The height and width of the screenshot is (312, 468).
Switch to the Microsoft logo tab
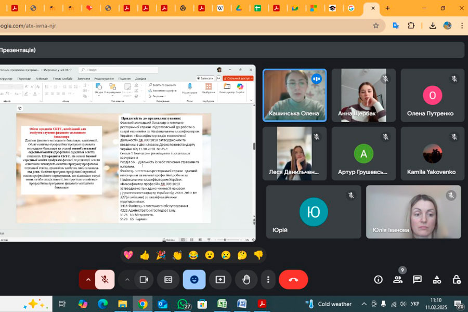click(x=314, y=8)
